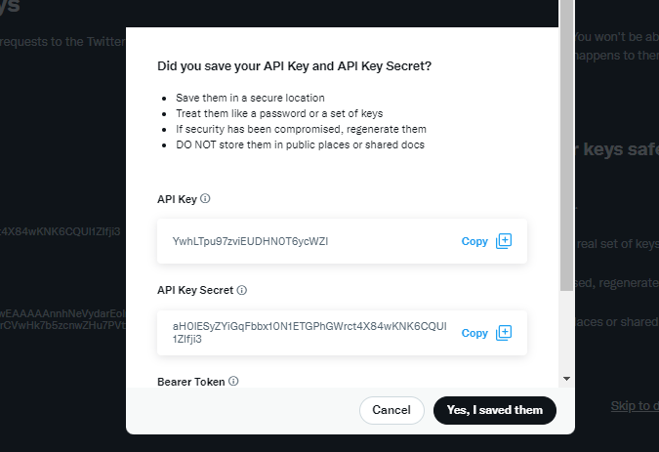Click the Copy link for API Key
This screenshot has width=659, height=452.
tap(474, 241)
